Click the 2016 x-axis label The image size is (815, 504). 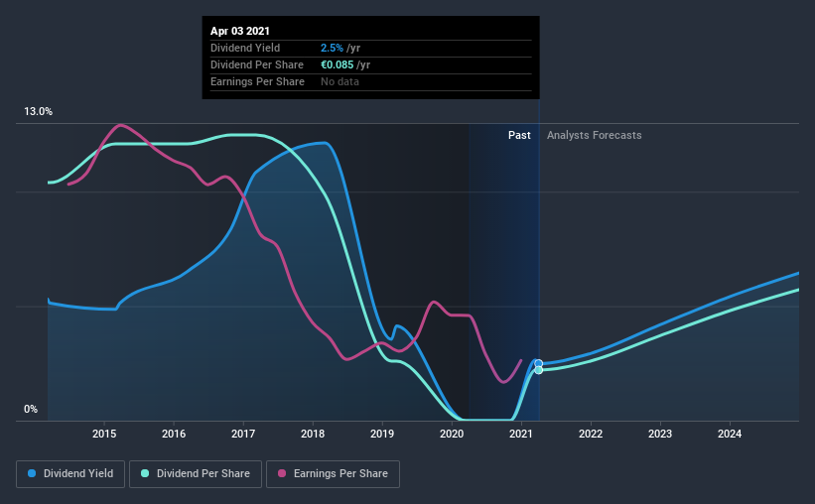tap(174, 434)
